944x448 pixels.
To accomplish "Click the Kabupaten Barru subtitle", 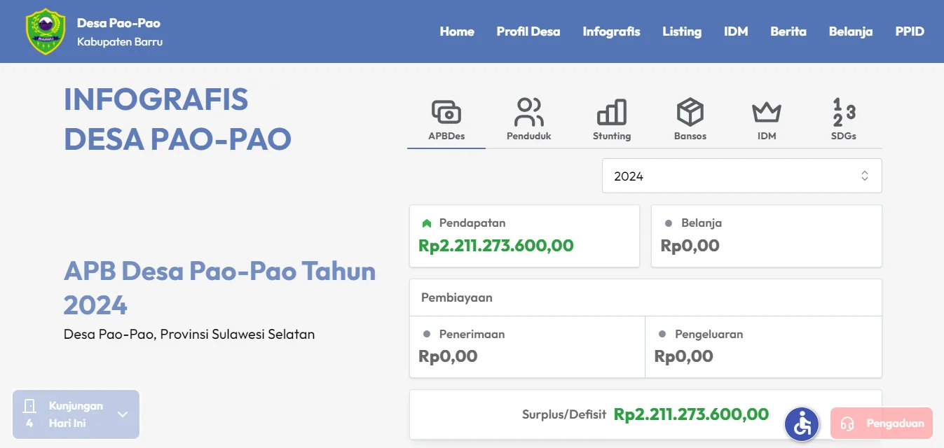I will click(120, 42).
